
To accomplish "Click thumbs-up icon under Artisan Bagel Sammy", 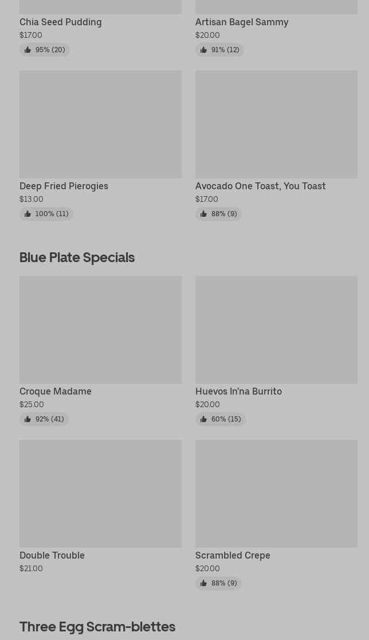I will point(203,50).
